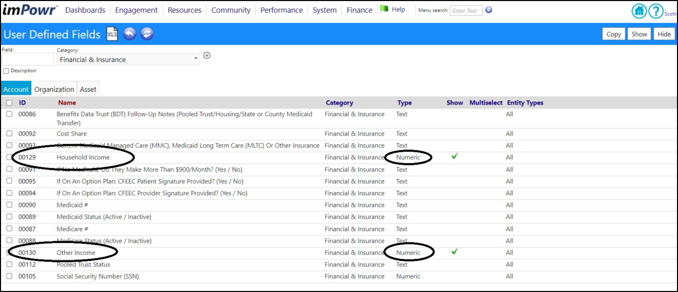Check the box for Medicaid # row
This screenshot has width=678, height=292.
pyautogui.click(x=9, y=205)
